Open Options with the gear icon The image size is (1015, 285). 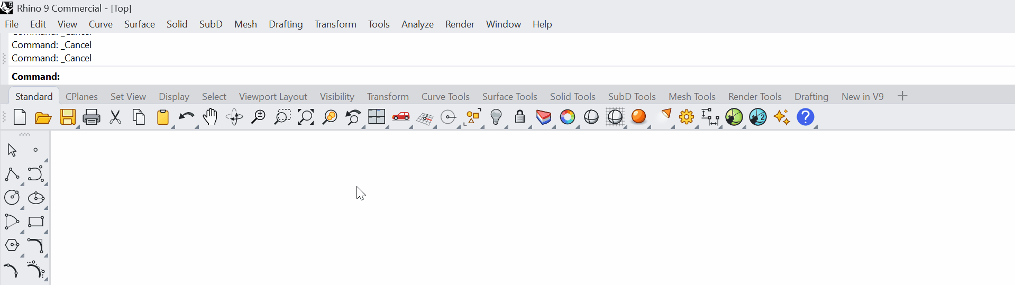click(x=687, y=117)
